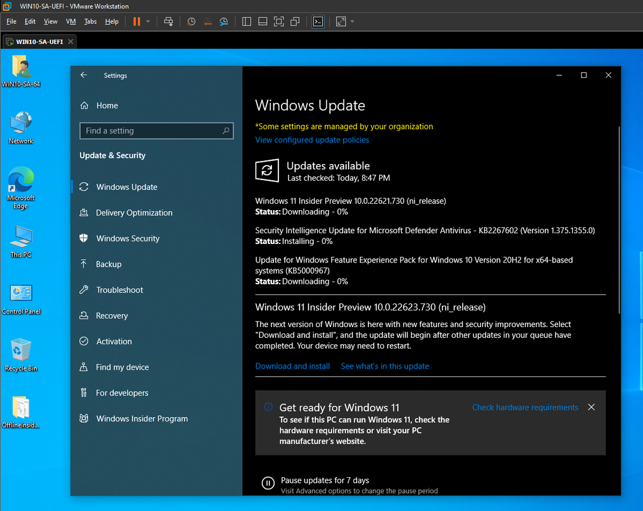Pause the VM with the orange pause icon
This screenshot has height=511, width=643.
pyautogui.click(x=137, y=21)
